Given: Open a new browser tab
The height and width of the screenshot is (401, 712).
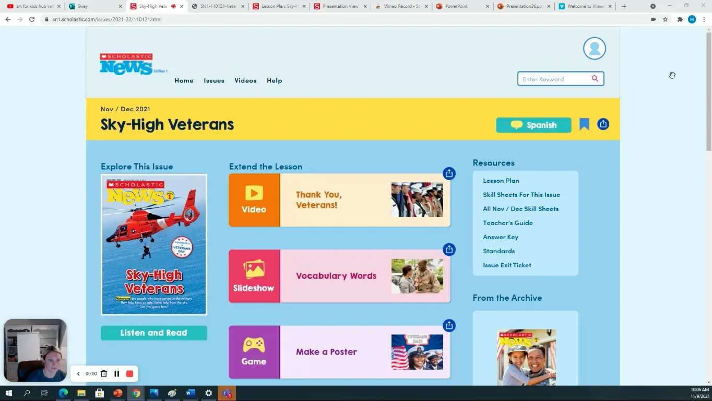Looking at the screenshot, I should (624, 6).
